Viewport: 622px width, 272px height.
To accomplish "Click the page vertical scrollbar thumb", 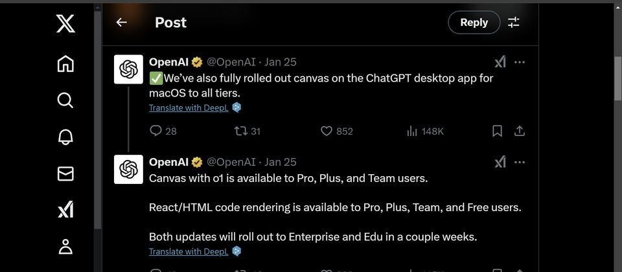I will click(618, 79).
